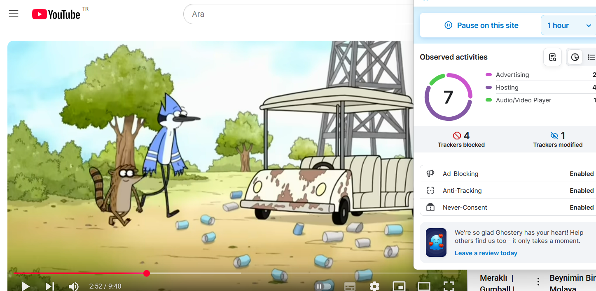Select the Audio/Video Player category row
The image size is (596, 291).
(540, 100)
